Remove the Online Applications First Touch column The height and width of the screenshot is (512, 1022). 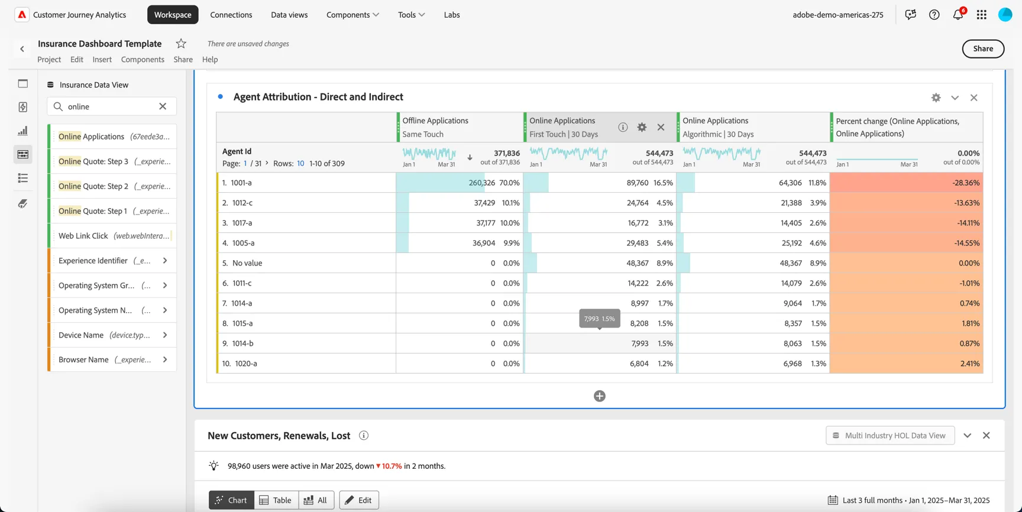coord(661,127)
